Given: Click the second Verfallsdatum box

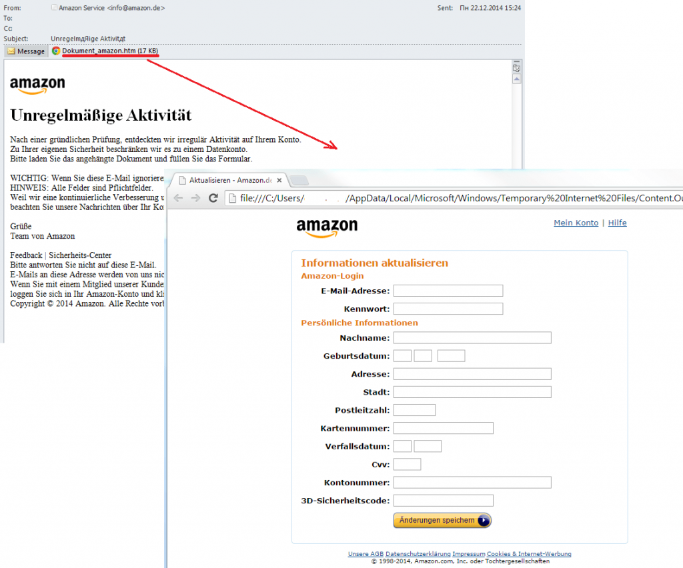Looking at the screenshot, I should coord(428,446).
